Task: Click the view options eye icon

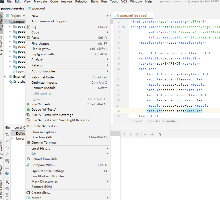Action: [x=7, y=188]
